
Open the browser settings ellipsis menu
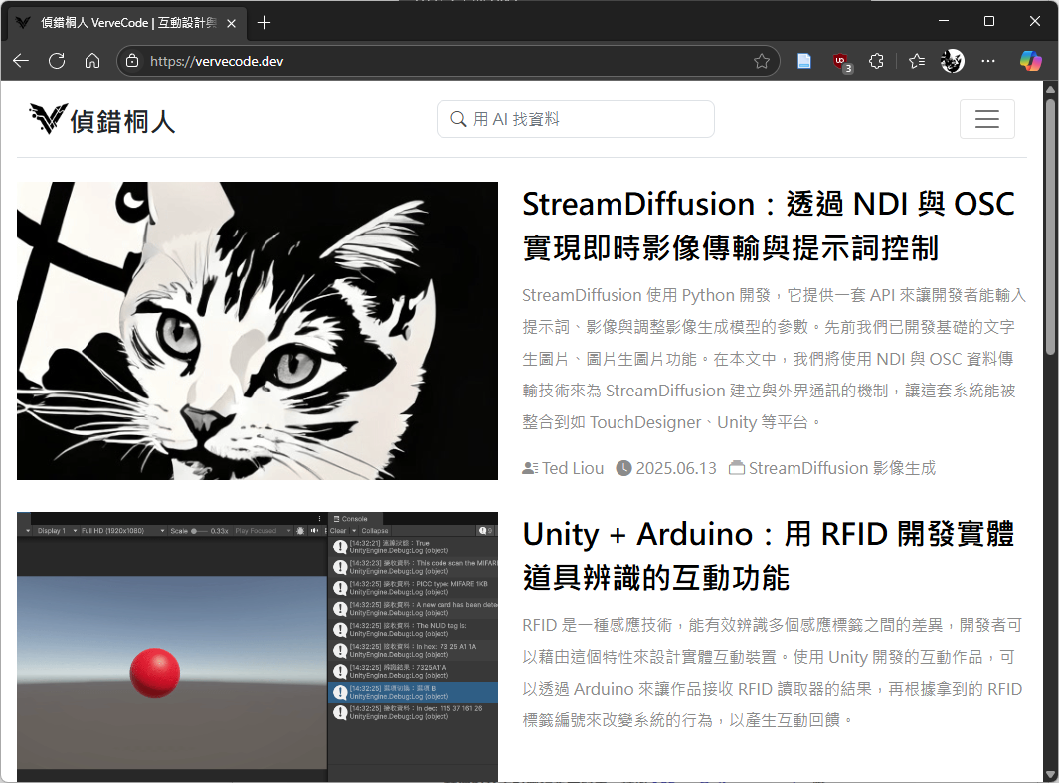pyautogui.click(x=988, y=61)
